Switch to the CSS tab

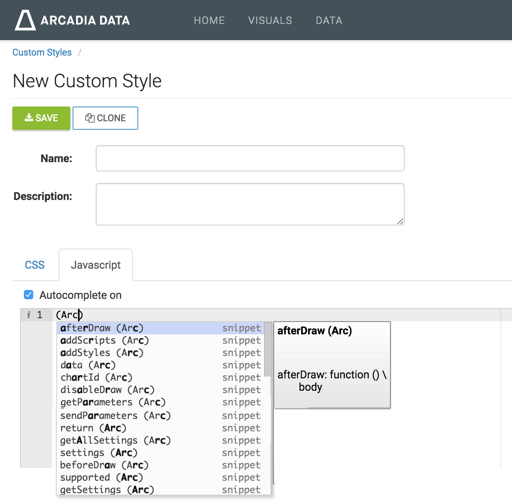pos(35,265)
